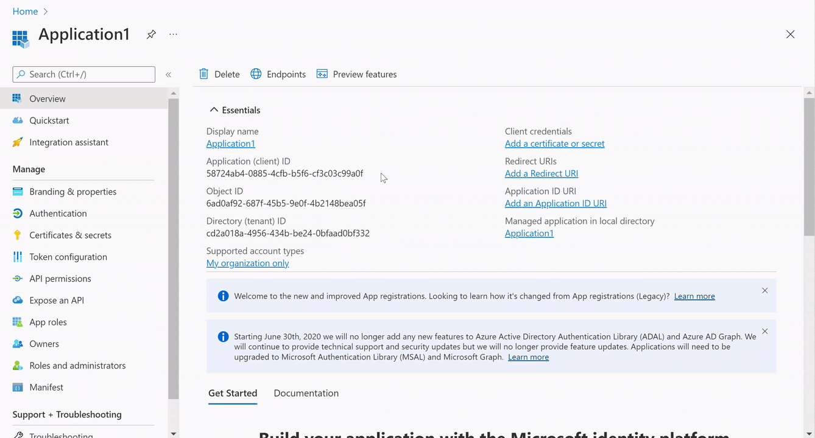Click the sidebar scroll-down arrow
The image size is (815, 438).
(x=174, y=433)
